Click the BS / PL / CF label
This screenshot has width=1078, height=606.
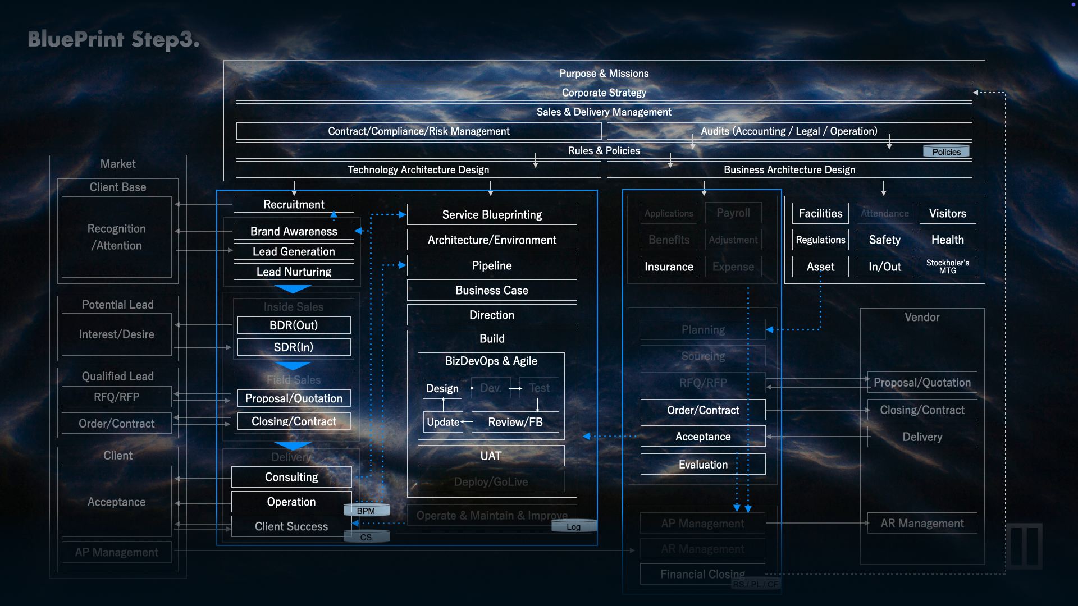(x=756, y=584)
